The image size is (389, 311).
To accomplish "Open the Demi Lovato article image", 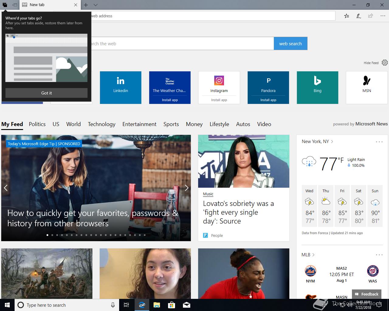I will point(244,161).
